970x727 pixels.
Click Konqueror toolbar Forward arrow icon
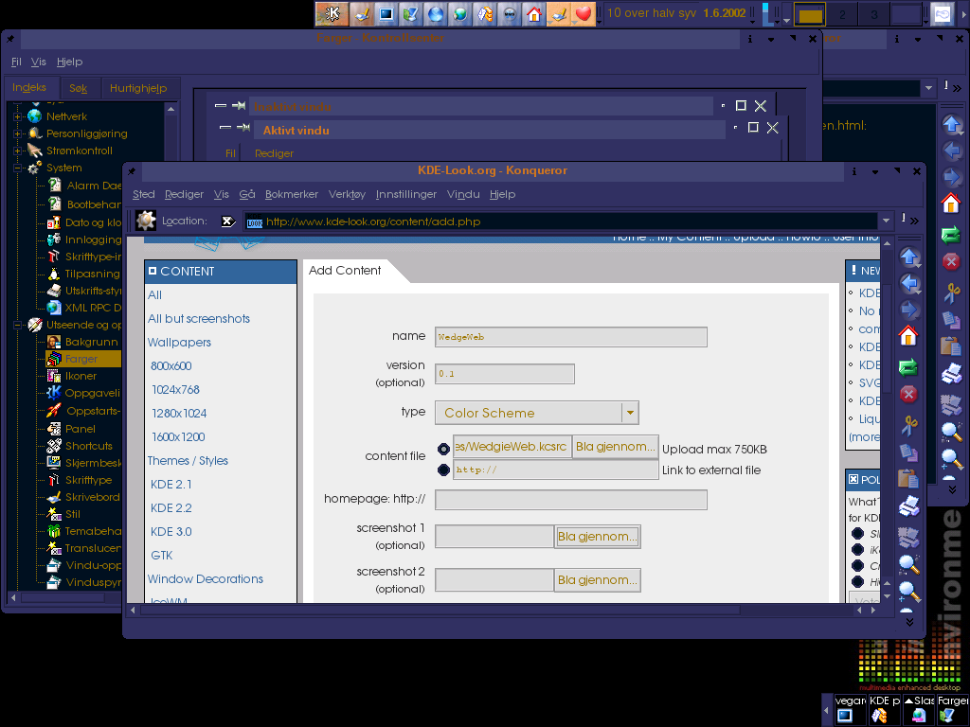coord(908,310)
